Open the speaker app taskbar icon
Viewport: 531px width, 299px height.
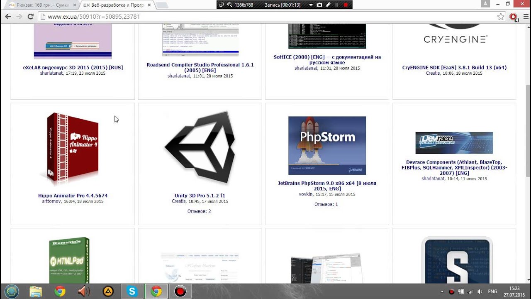tap(84, 291)
